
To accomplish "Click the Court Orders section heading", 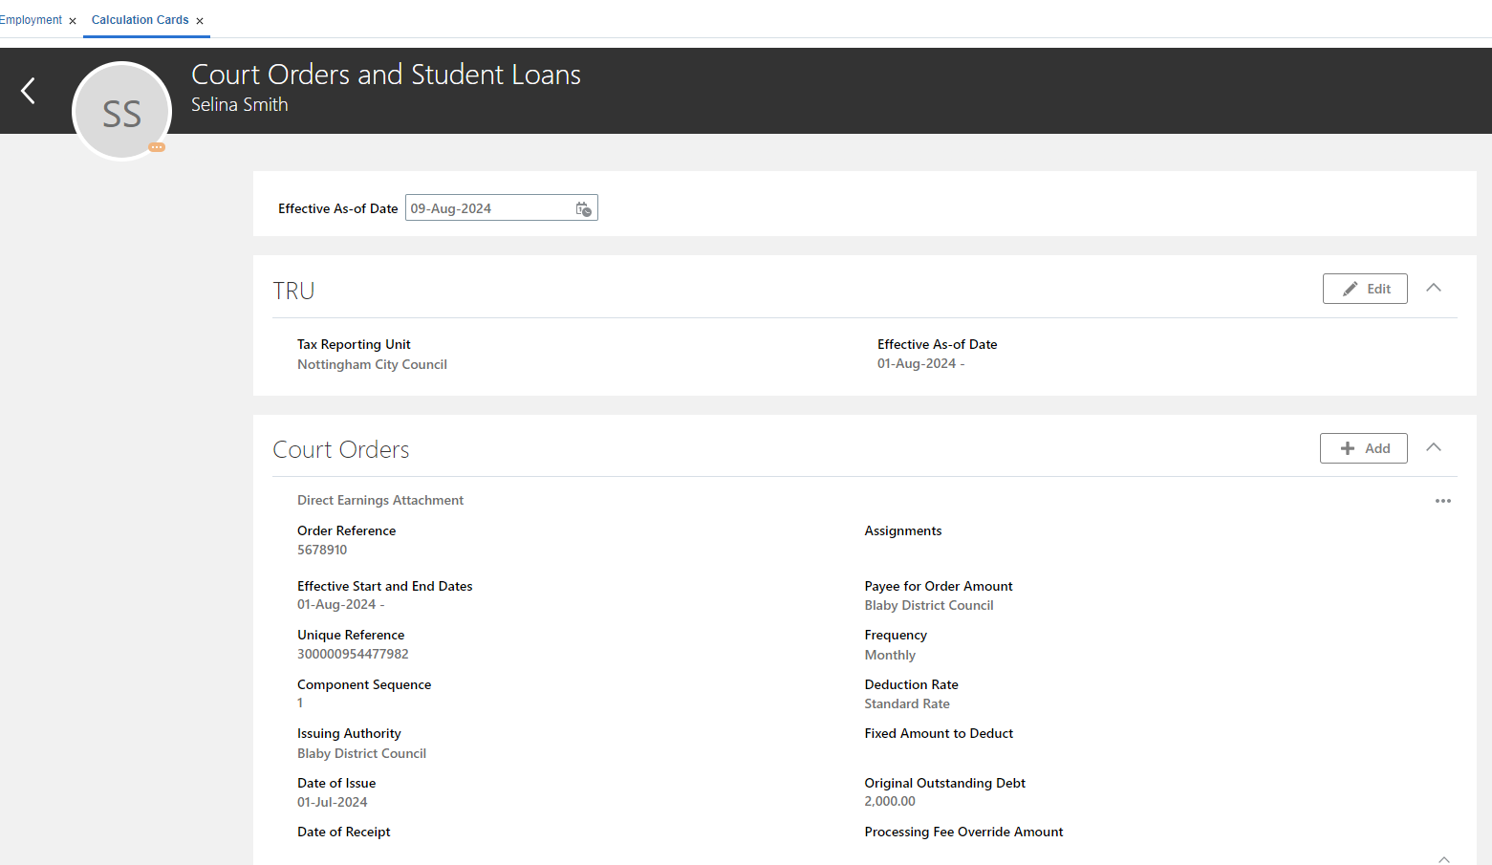I will [x=341, y=448].
